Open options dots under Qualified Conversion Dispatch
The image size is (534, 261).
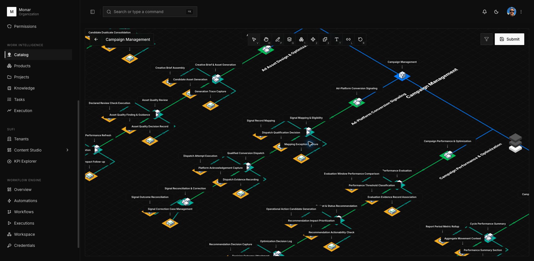click(x=246, y=158)
